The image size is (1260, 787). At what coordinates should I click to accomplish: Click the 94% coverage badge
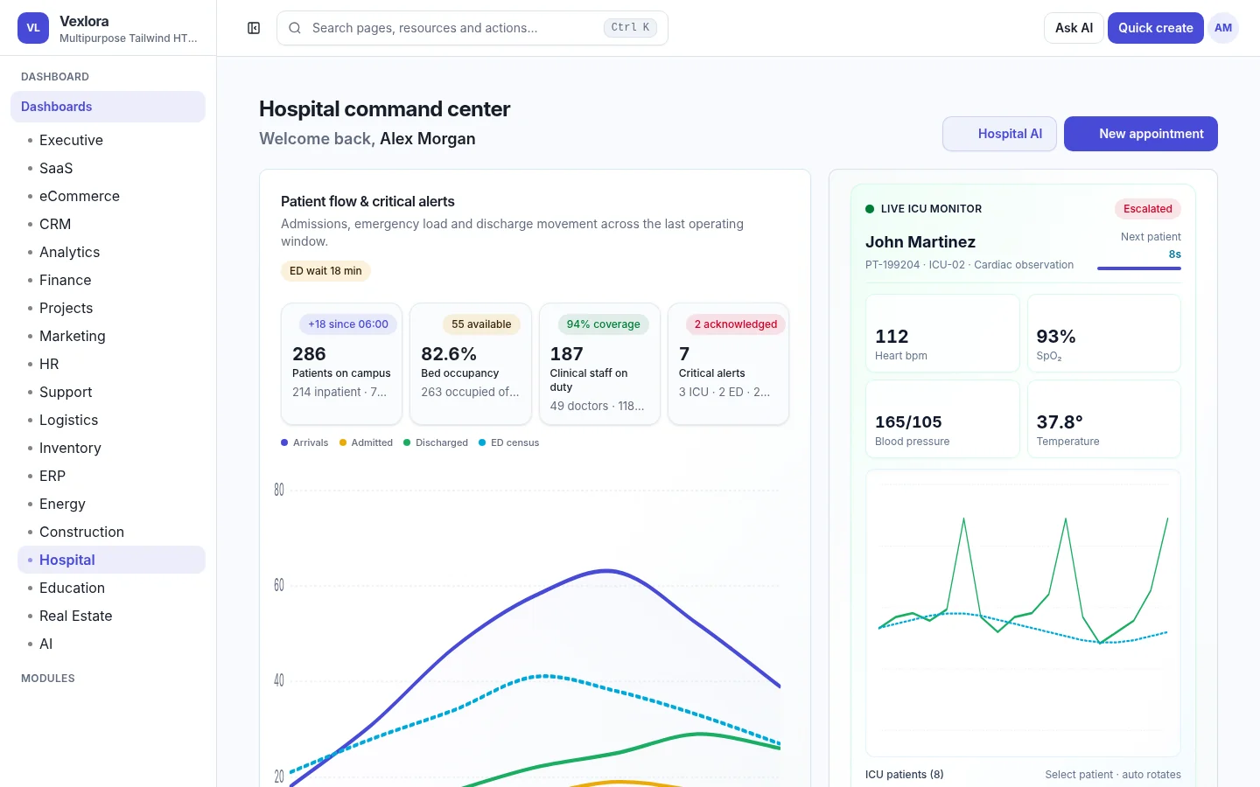[603, 324]
